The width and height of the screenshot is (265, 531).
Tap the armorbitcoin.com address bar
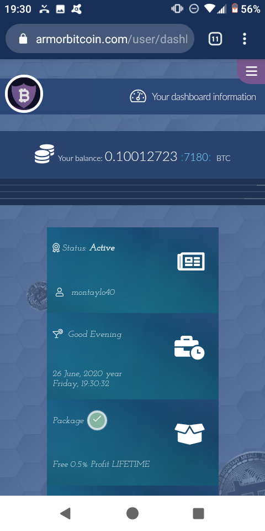(100, 39)
